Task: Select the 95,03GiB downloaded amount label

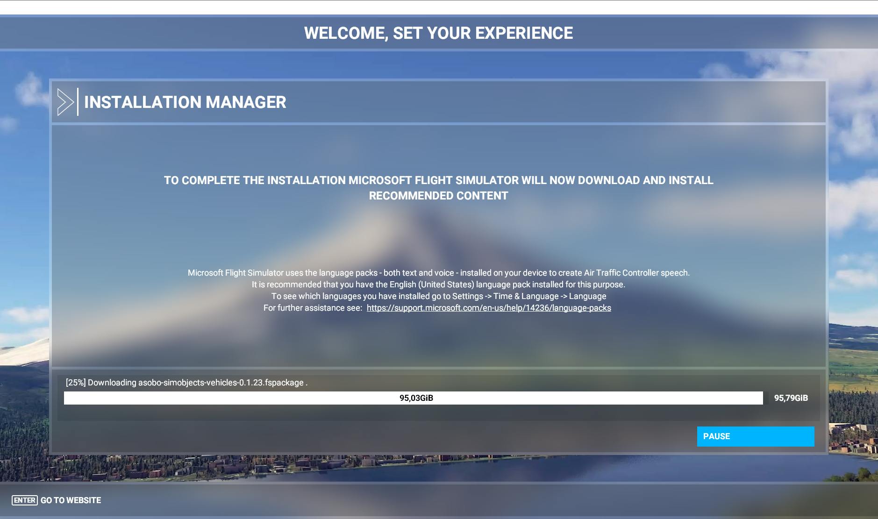Action: 416,398
